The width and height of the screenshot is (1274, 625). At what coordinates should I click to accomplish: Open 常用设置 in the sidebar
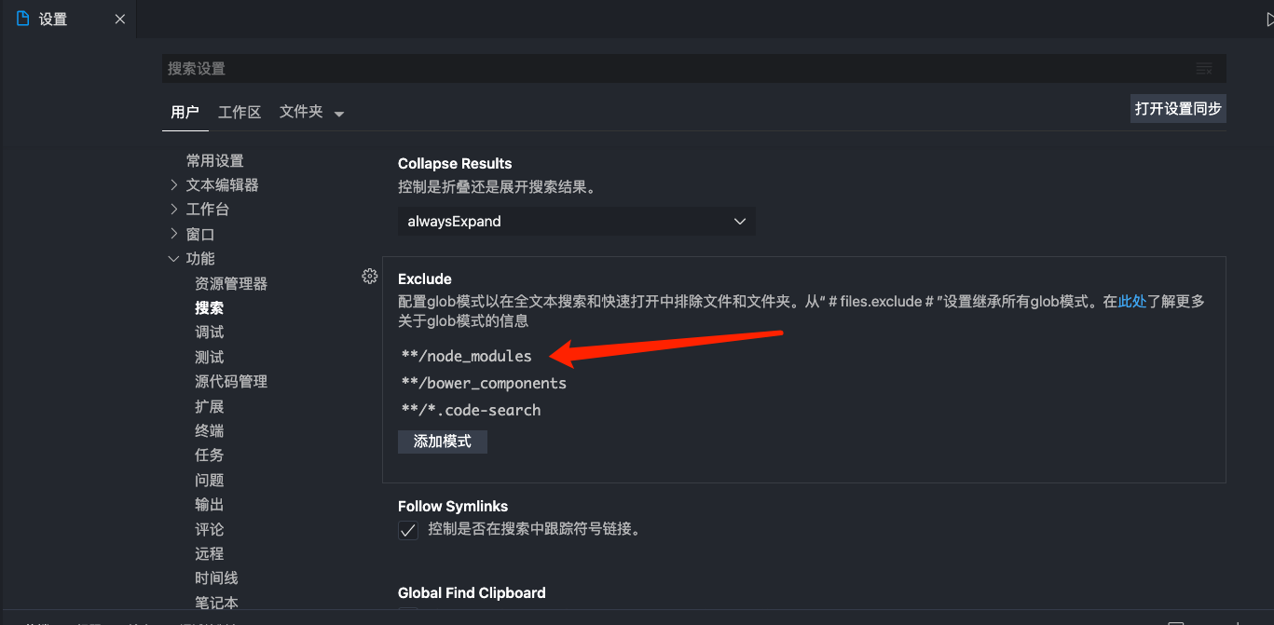click(x=214, y=160)
